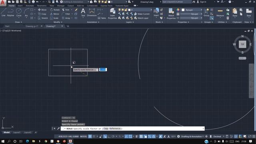Click the Base view icon
256x144 pixels.
(x=249, y=12)
